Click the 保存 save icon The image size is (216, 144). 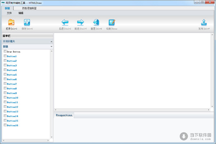click(27, 22)
